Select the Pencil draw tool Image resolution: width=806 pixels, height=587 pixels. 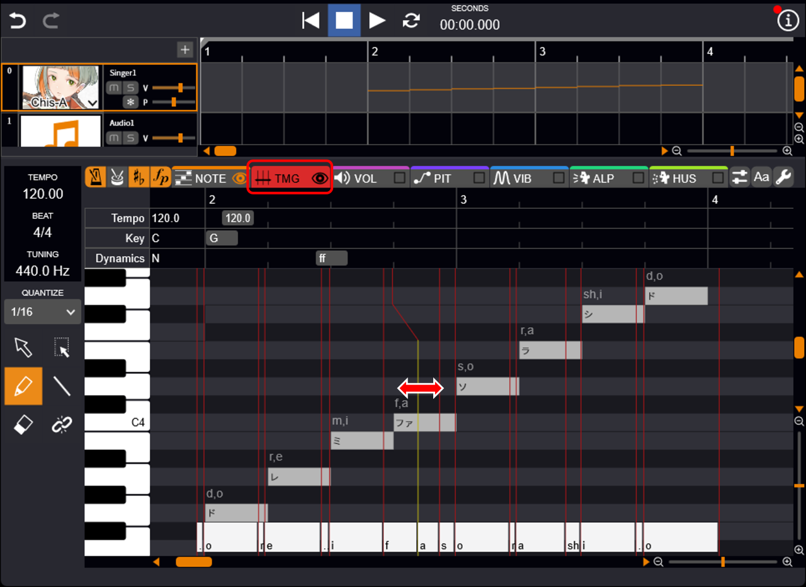coord(23,386)
